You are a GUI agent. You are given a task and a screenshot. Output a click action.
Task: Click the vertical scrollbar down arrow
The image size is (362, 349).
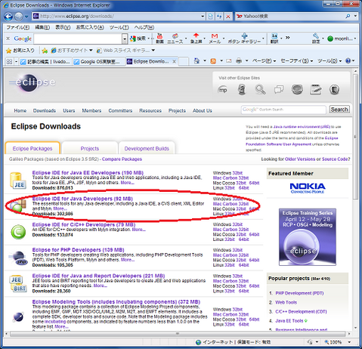pos(355,328)
